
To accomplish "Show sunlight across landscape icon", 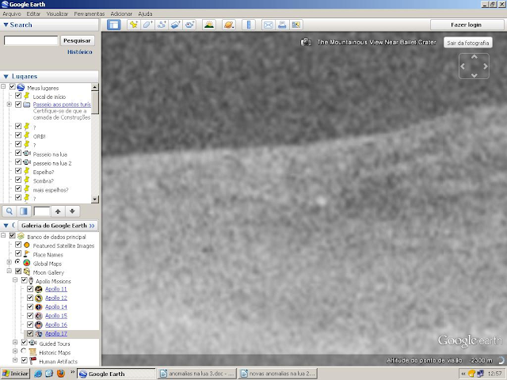I will click(x=209, y=25).
